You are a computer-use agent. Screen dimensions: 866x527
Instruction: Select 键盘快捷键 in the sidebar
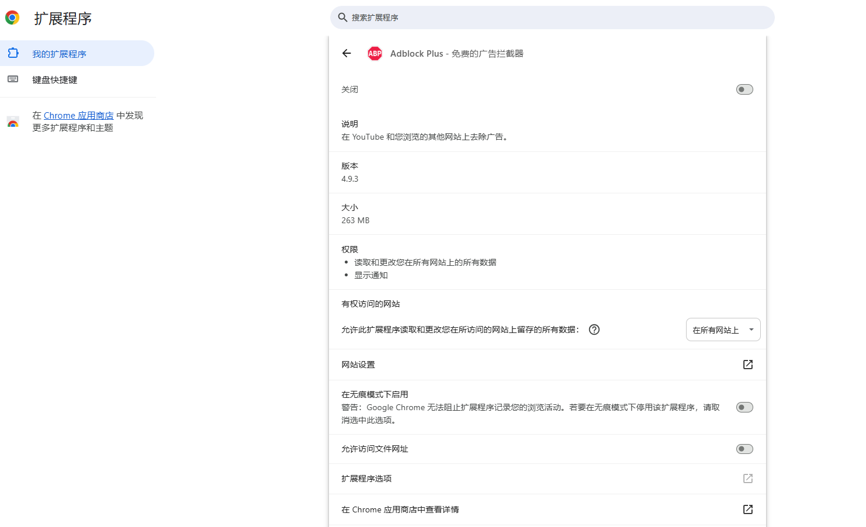coord(77,79)
